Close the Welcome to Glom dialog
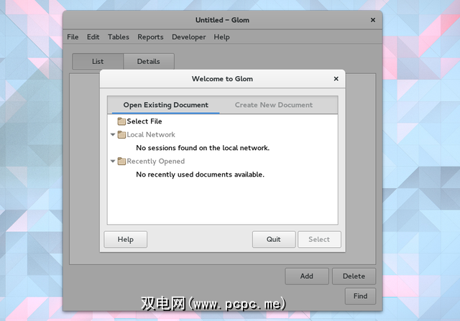Screen dimensions: 460x321 click(x=336, y=78)
